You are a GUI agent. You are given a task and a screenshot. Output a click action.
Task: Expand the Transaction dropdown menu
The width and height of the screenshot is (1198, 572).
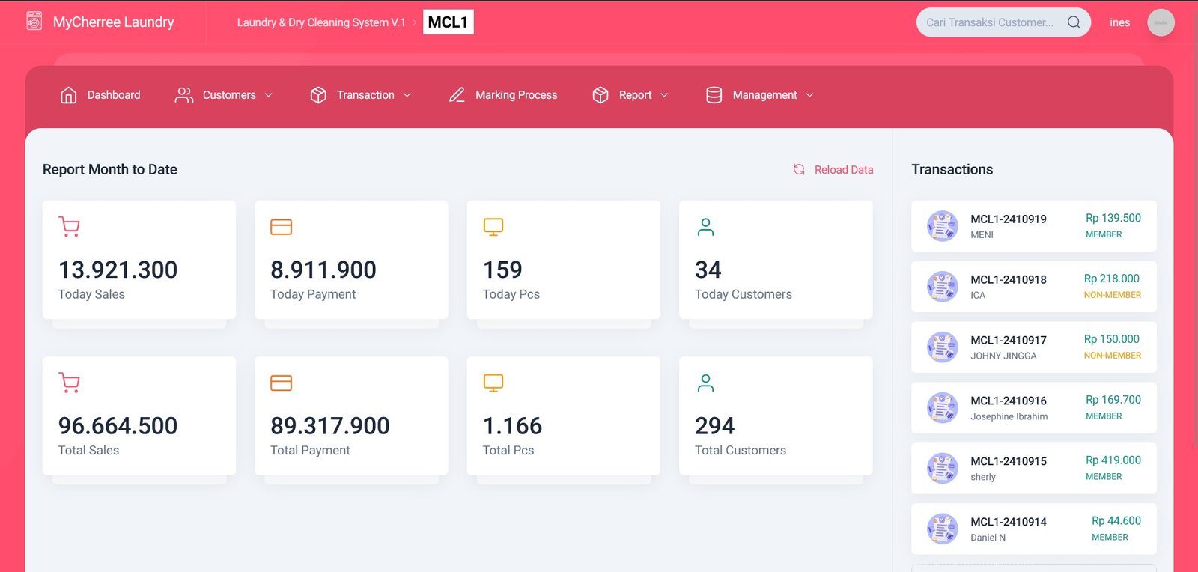(361, 95)
